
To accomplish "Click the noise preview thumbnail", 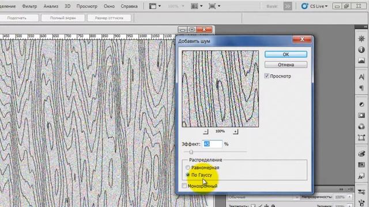I will [x=220, y=89].
